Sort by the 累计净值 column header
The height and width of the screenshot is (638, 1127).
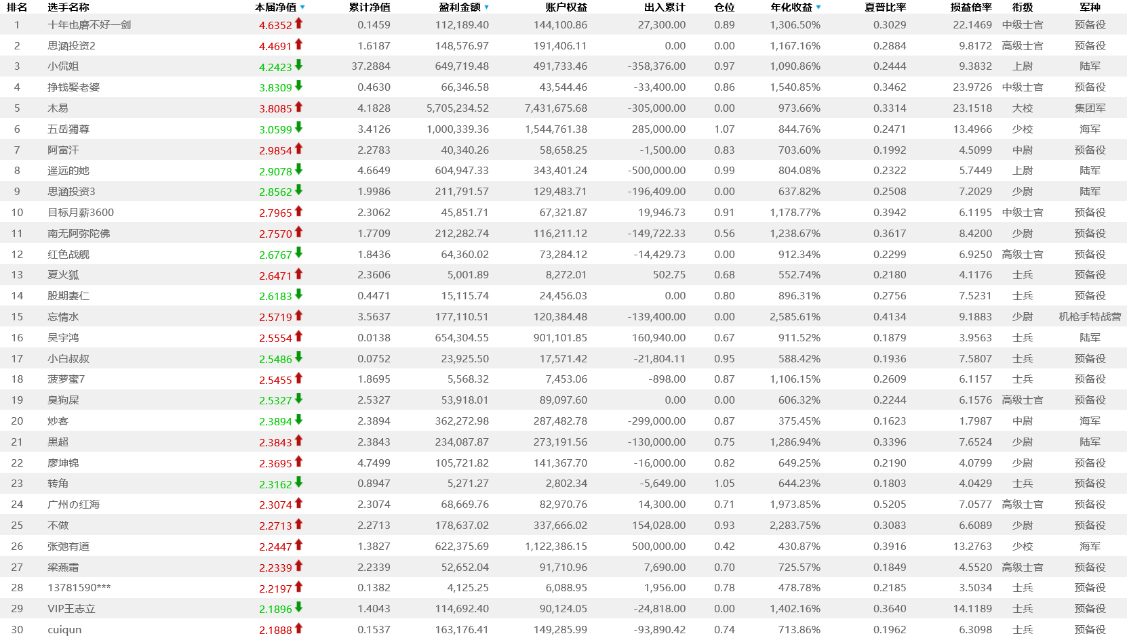370,7
